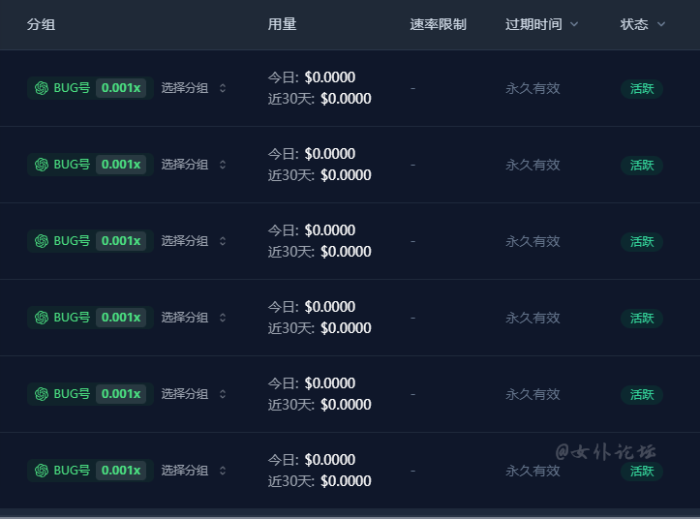Click the OpenAI logo icon in fifth row

point(42,394)
